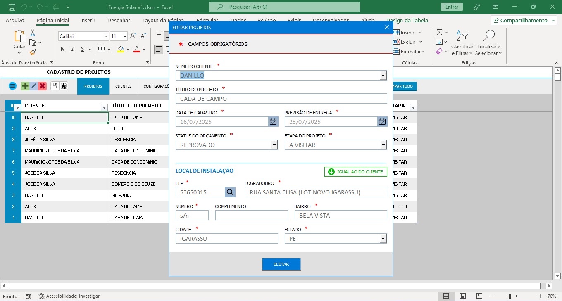The width and height of the screenshot is (562, 301).
Task: Open the Formatar cells dropdown
Action: pos(410,52)
